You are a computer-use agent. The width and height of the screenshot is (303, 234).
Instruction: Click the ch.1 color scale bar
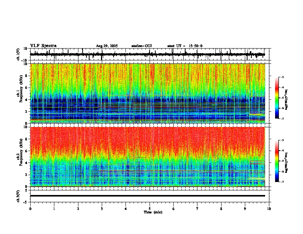click(x=277, y=98)
